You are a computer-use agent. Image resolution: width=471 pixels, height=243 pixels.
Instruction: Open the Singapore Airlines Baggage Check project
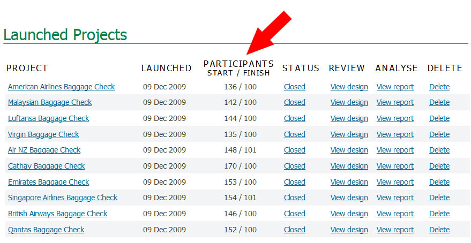[x=63, y=198]
